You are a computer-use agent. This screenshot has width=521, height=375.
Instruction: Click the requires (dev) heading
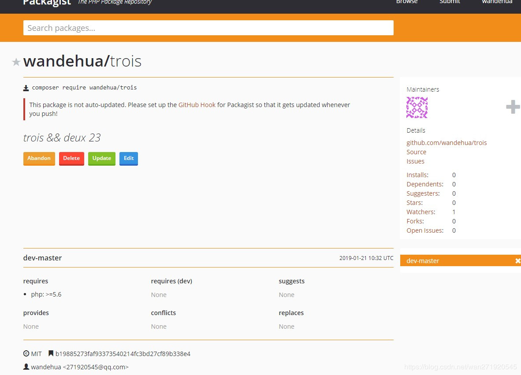click(171, 281)
